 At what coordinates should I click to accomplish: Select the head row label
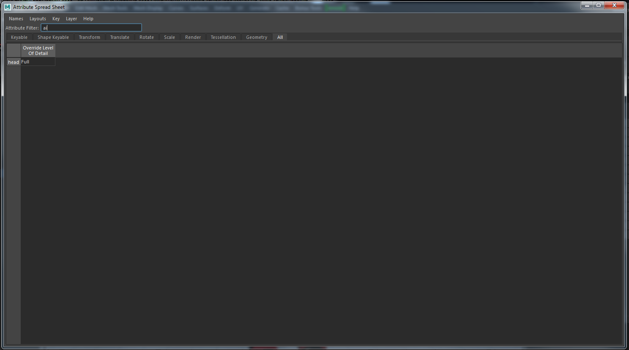pyautogui.click(x=14, y=62)
